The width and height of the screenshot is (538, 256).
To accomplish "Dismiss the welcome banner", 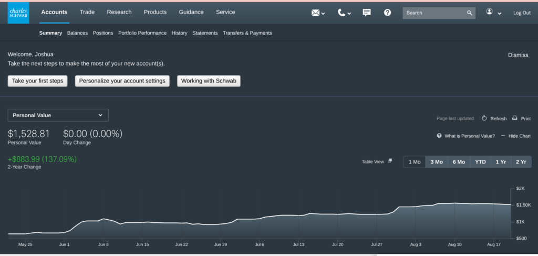I will (x=518, y=55).
